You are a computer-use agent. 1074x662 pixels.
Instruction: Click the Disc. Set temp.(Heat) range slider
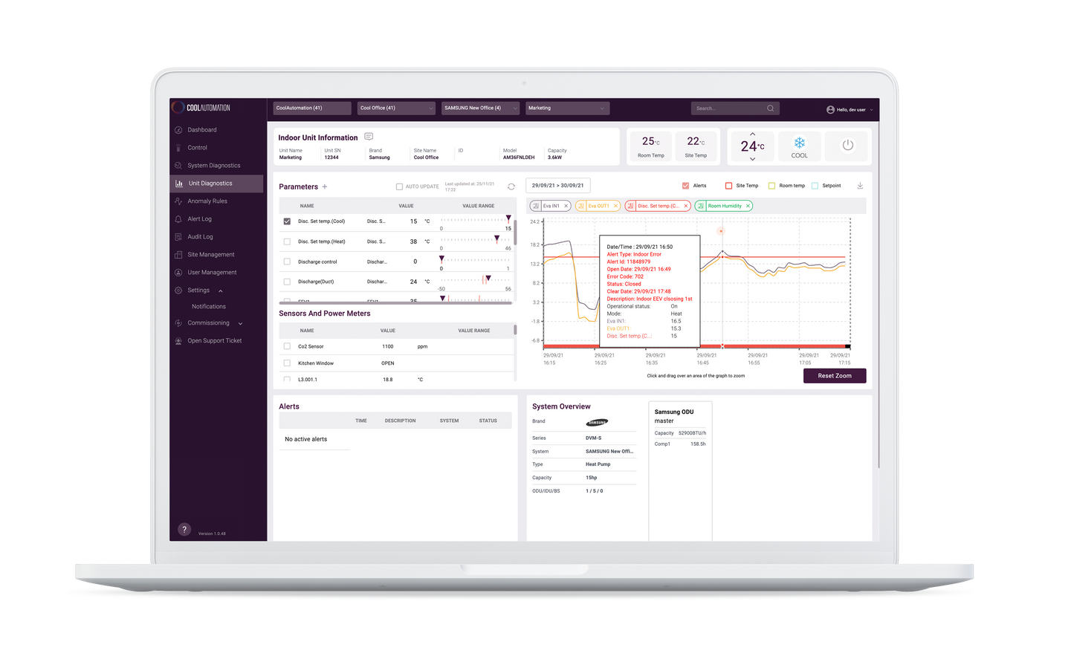click(x=475, y=239)
